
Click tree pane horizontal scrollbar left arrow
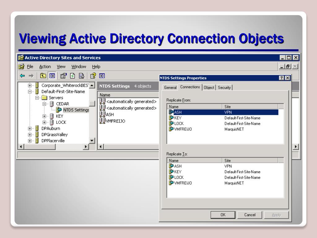tap(21, 147)
